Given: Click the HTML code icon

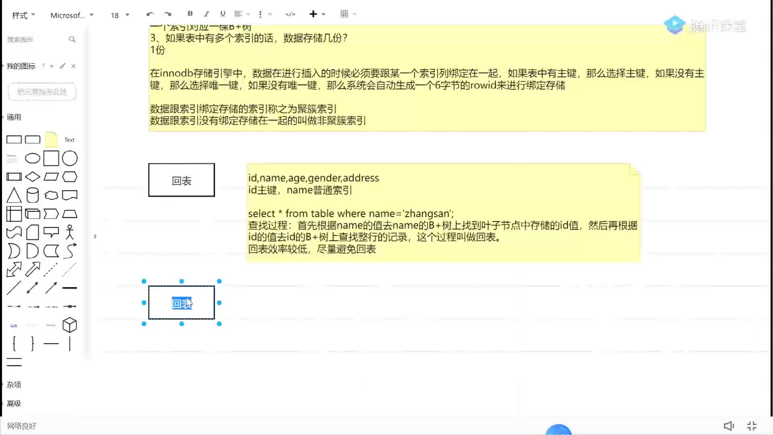Looking at the screenshot, I should tap(290, 14).
